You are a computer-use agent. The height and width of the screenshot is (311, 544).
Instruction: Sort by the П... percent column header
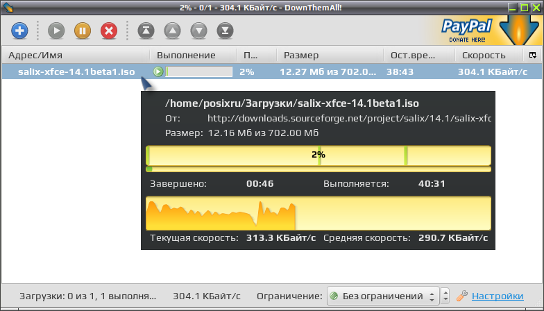257,55
